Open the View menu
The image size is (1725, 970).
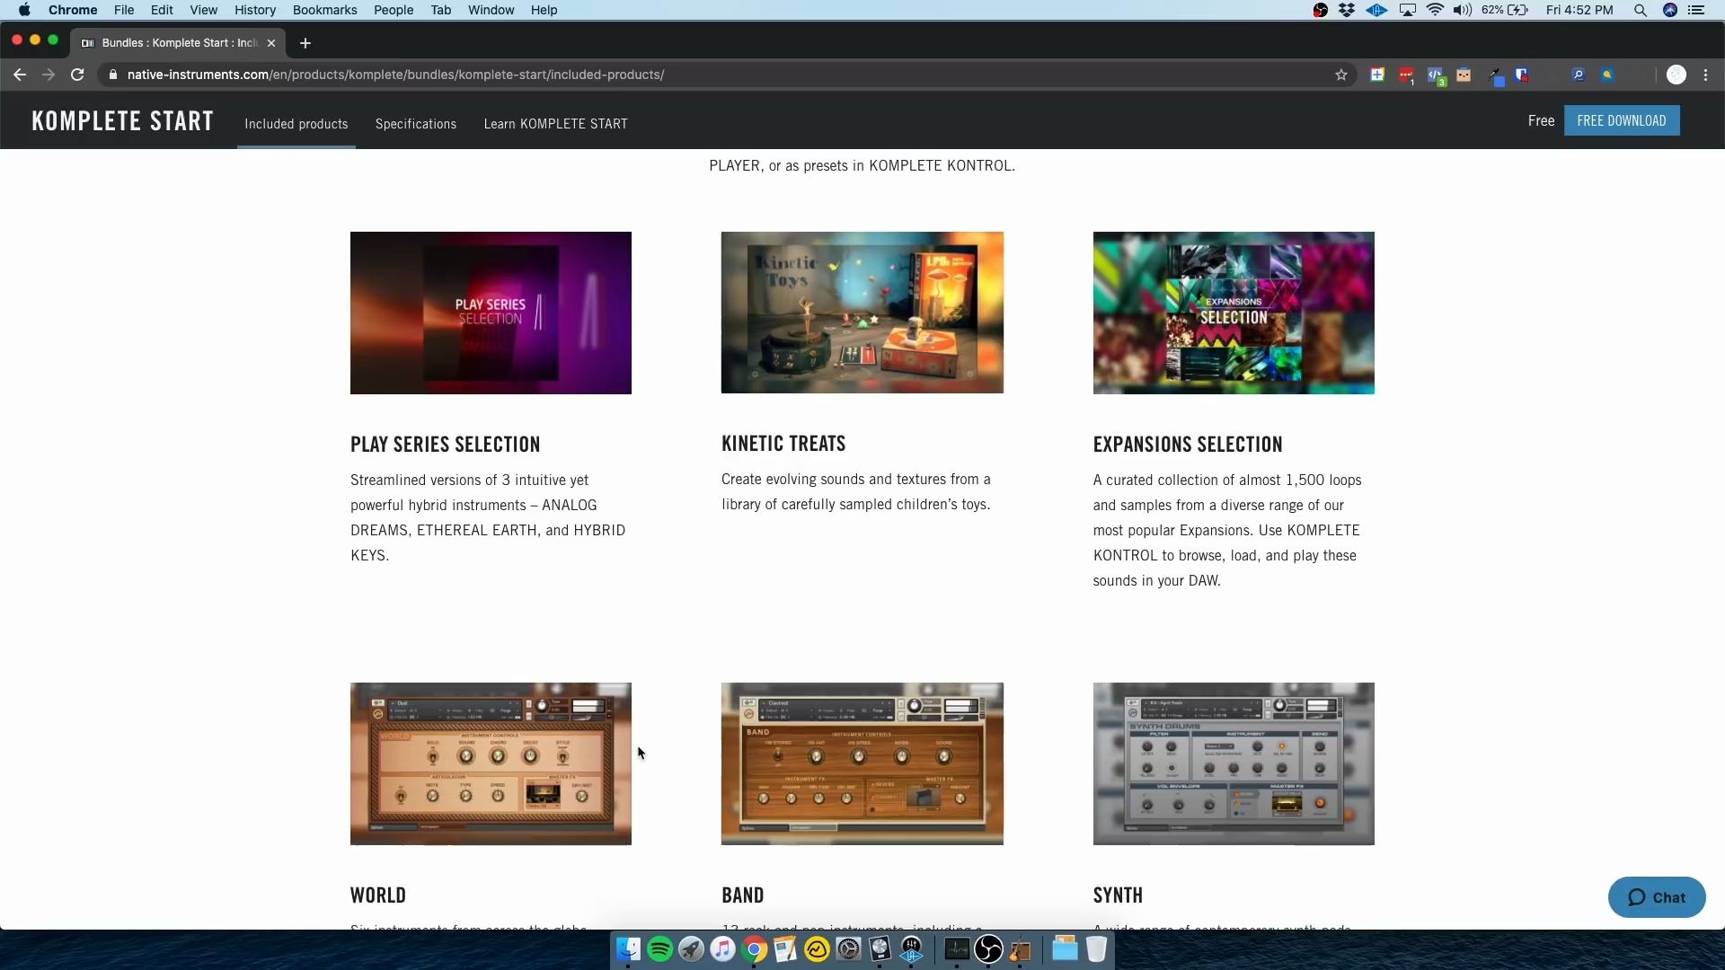(203, 10)
